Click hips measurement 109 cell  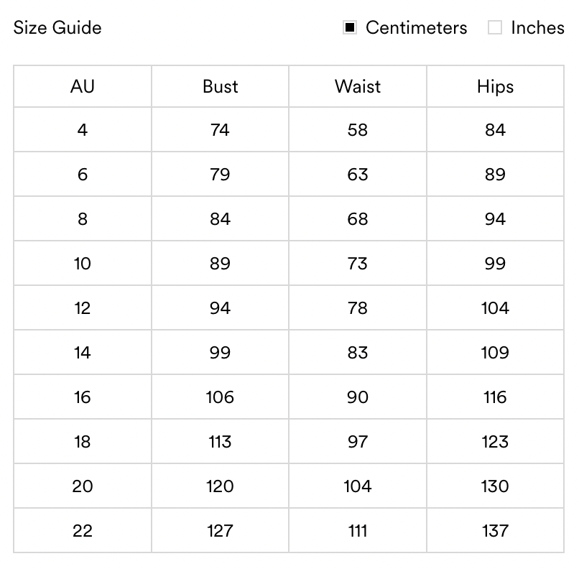click(x=495, y=353)
